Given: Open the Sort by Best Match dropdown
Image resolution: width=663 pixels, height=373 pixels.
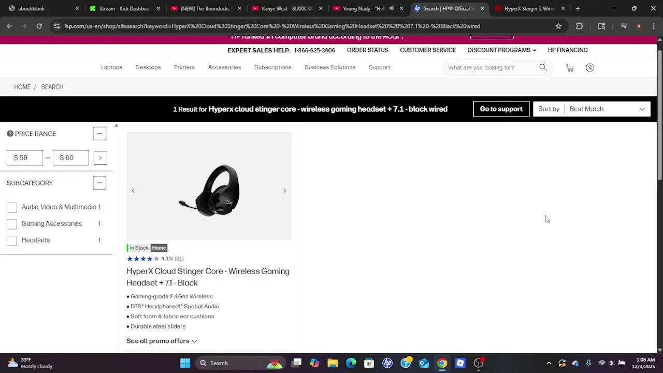Looking at the screenshot, I should (592, 109).
